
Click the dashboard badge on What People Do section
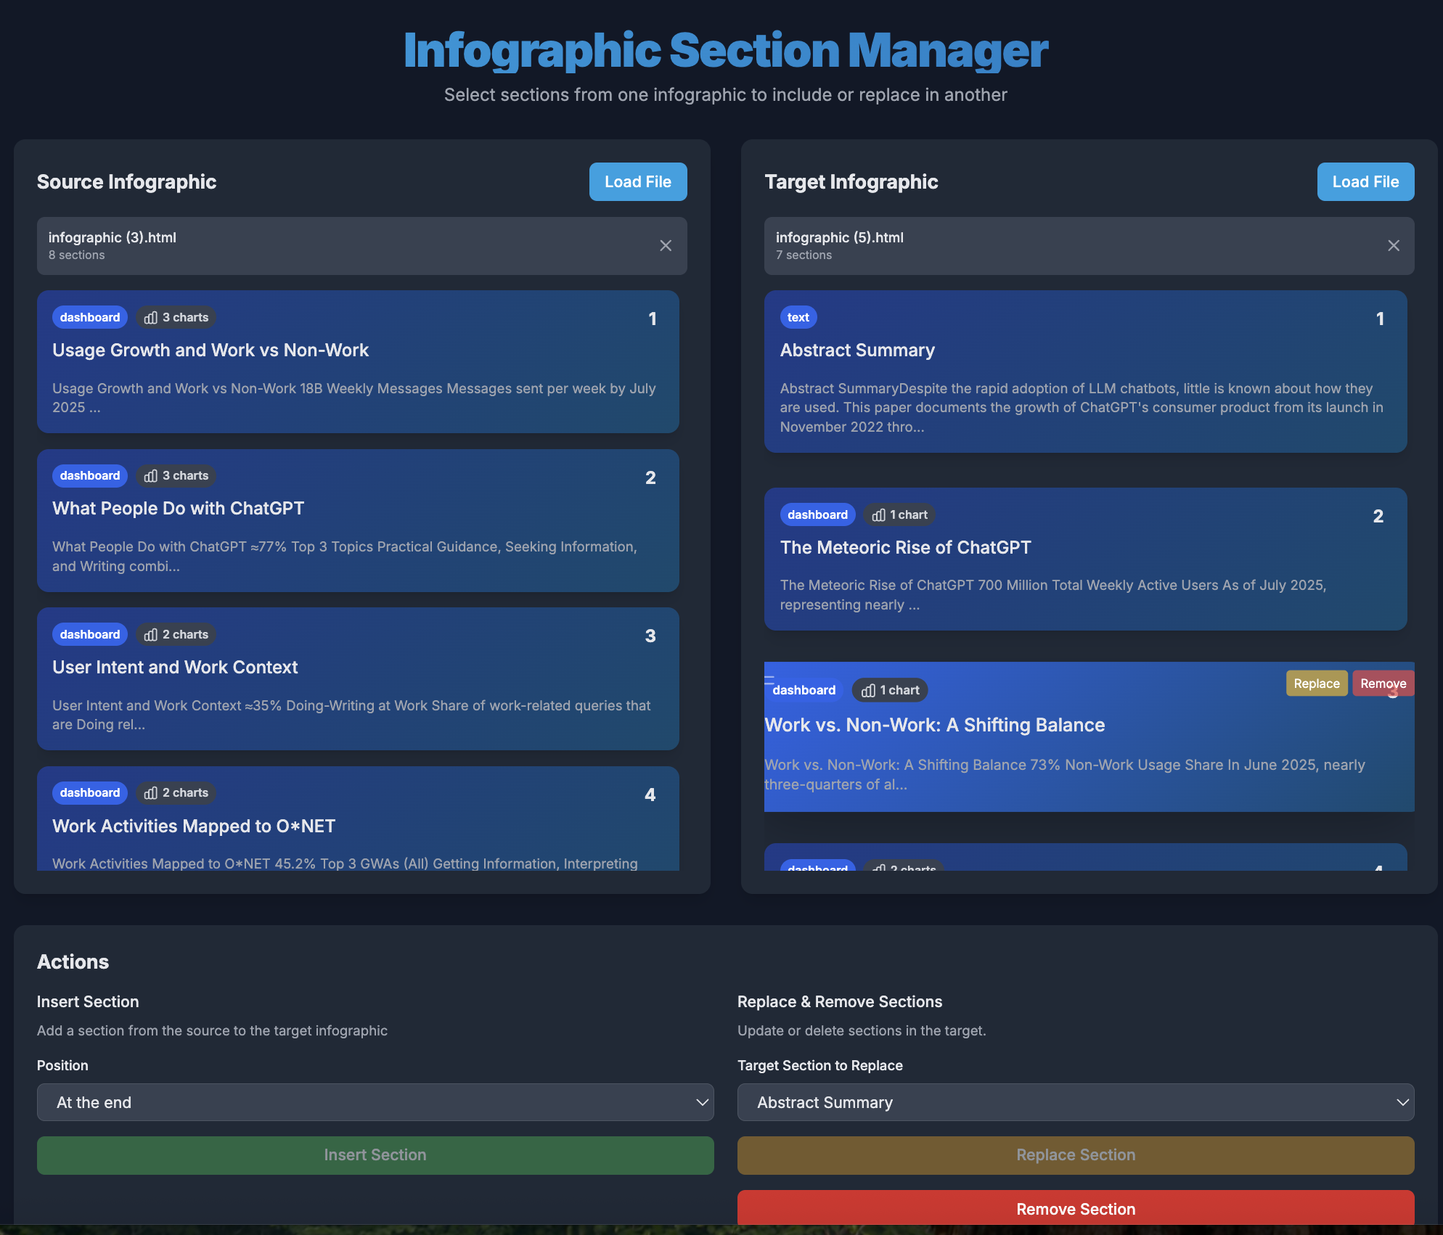point(89,475)
